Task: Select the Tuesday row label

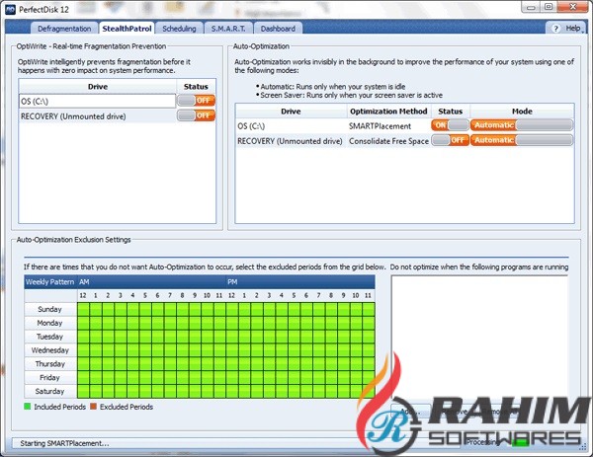Action: tap(50, 337)
